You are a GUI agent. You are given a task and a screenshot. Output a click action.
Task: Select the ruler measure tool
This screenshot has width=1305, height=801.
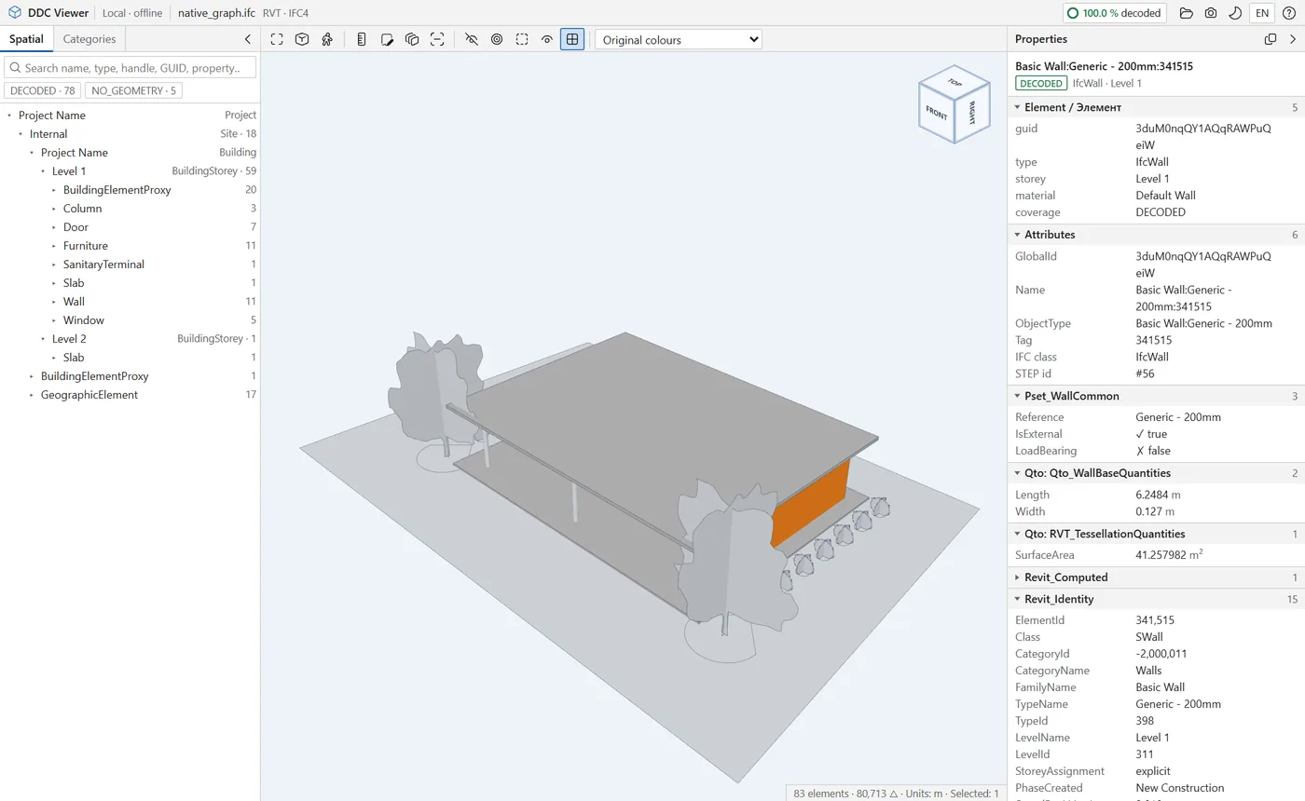pos(362,39)
